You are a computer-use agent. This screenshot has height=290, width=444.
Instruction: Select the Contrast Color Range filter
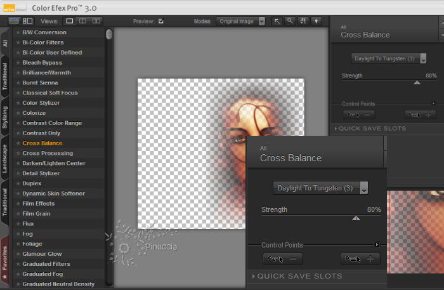[x=52, y=123]
